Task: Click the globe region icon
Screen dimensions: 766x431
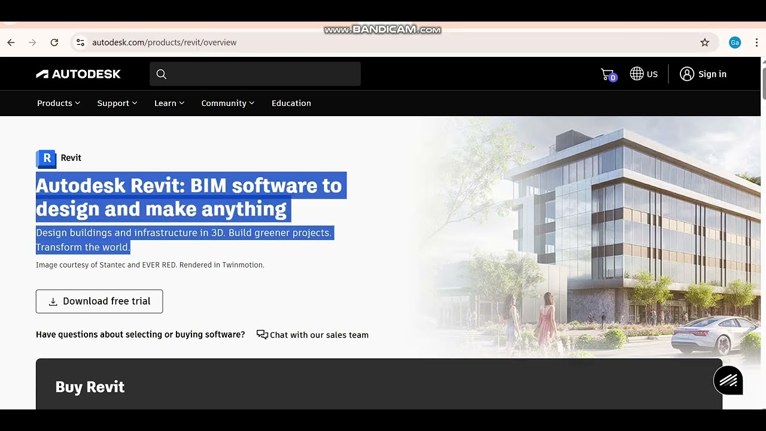Action: coord(637,74)
